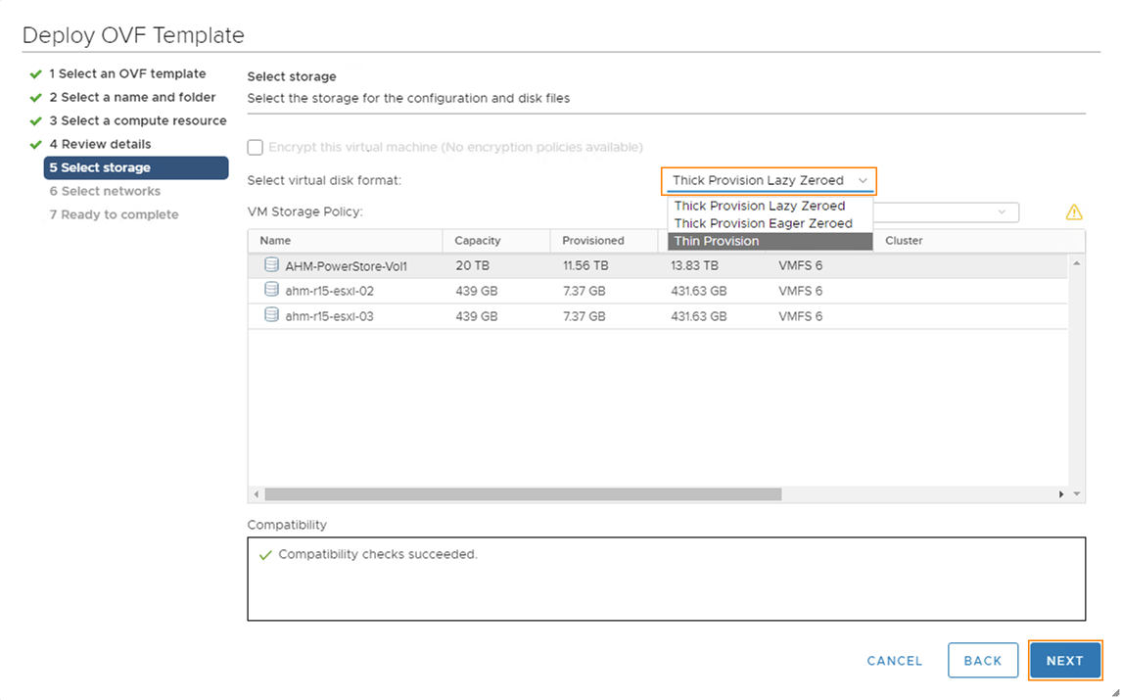Viewport: 1121px width, 700px height.
Task: Enable the Encrypt this virtual machine checkbox
Action: point(255,147)
